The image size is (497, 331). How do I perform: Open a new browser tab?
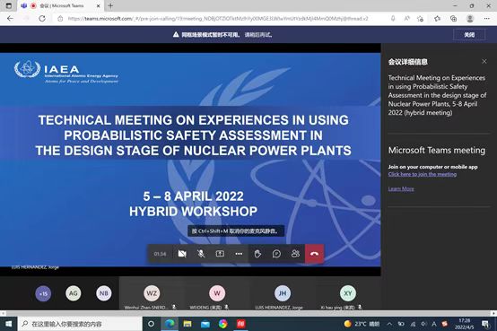(110, 5)
